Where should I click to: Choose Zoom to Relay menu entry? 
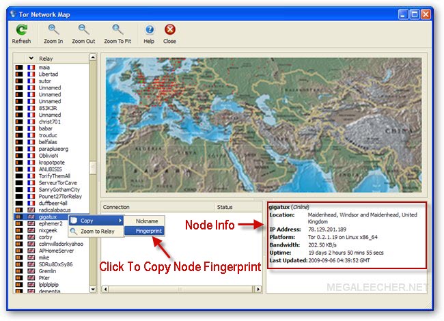tap(96, 232)
